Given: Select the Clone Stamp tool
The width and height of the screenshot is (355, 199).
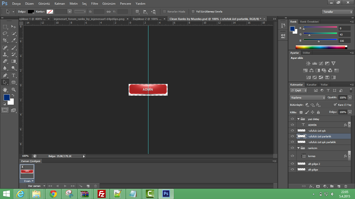Looking at the screenshot, I should click(x=5, y=54).
